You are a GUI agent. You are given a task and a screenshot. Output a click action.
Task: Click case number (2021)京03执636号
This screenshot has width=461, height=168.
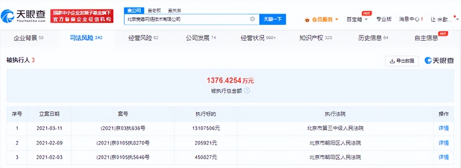(123, 128)
